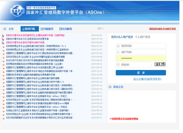Click the blue 登录 button
The width and height of the screenshot is (183, 133).
click(141, 73)
